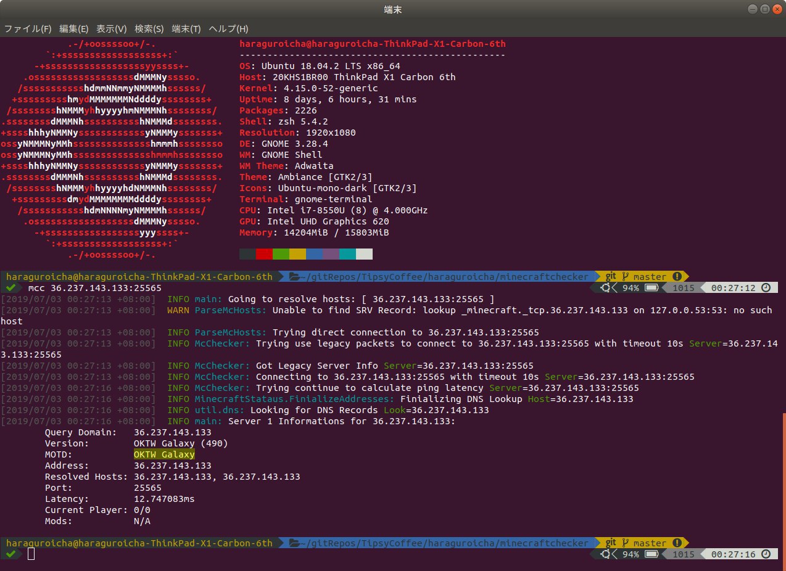Open the ファイル(F) menu
This screenshot has height=571, width=786.
coord(28,29)
